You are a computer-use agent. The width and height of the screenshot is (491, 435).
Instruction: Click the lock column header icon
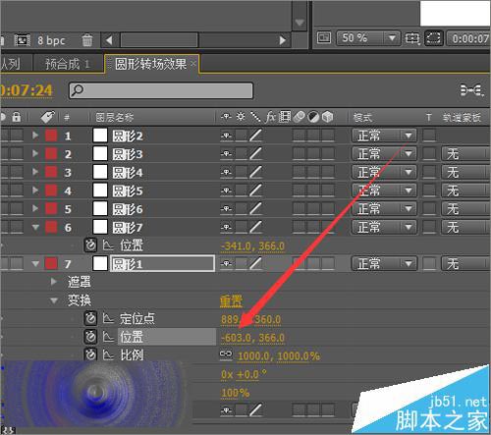(16, 117)
